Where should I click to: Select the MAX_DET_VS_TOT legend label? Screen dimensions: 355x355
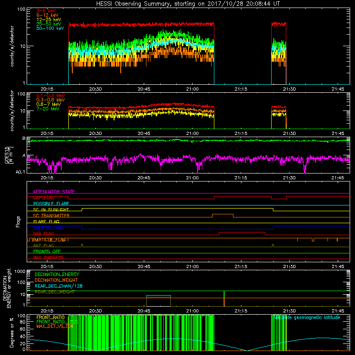click(55, 326)
